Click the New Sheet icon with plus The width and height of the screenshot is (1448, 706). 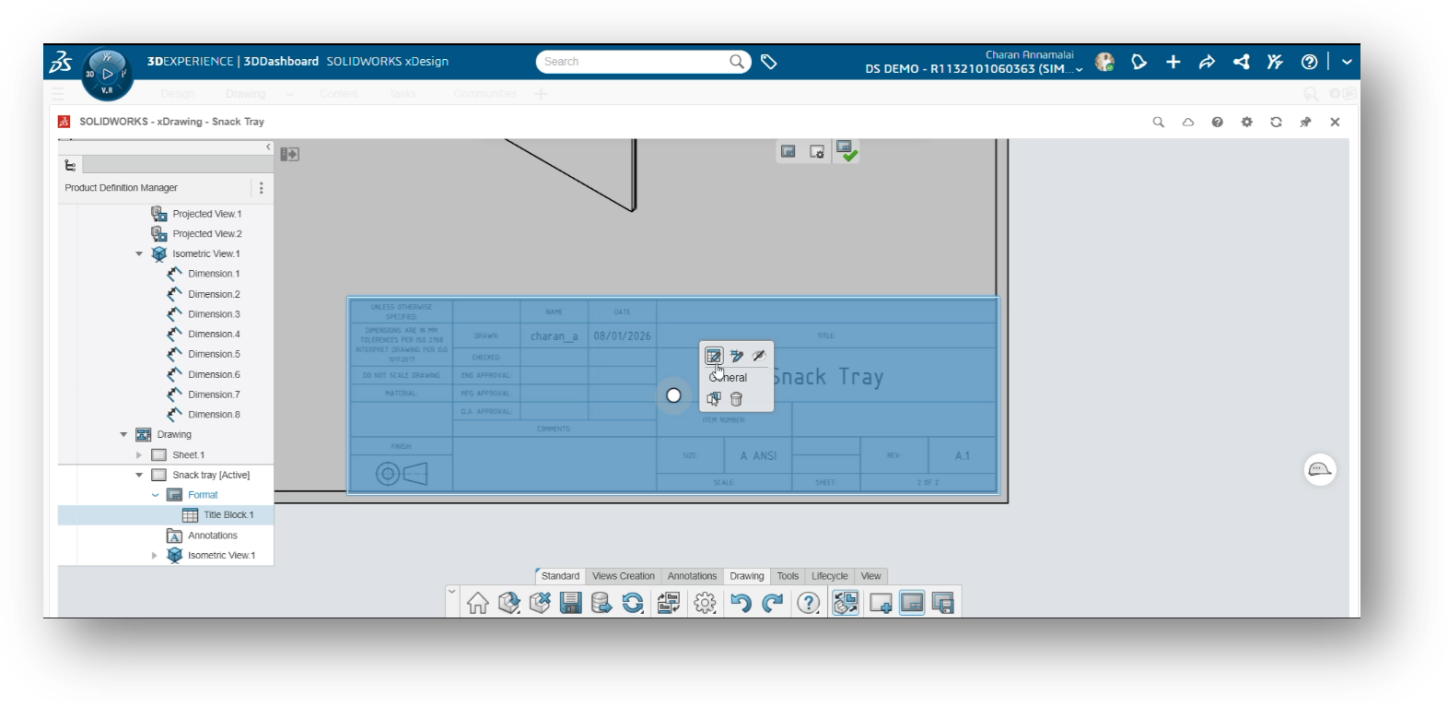881,603
